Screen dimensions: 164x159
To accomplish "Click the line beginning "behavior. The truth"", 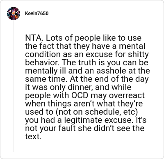I will [x=87, y=62].
